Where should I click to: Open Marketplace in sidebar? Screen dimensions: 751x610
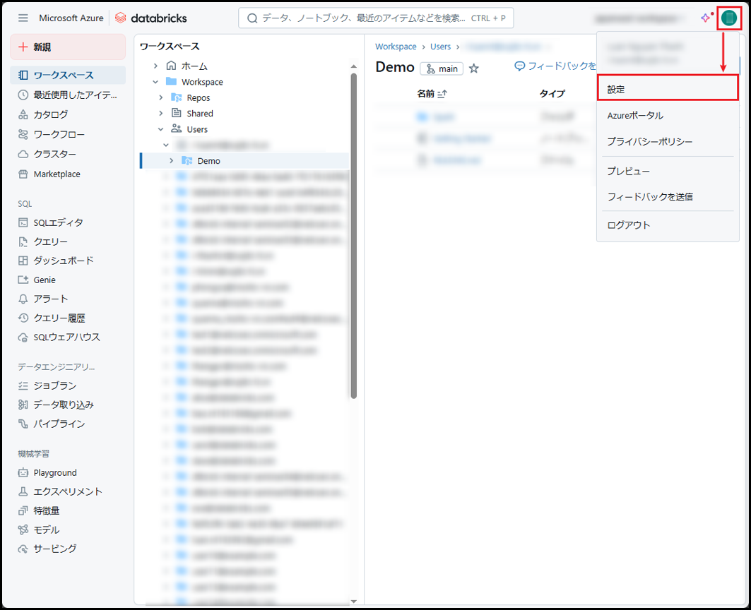tap(68, 174)
